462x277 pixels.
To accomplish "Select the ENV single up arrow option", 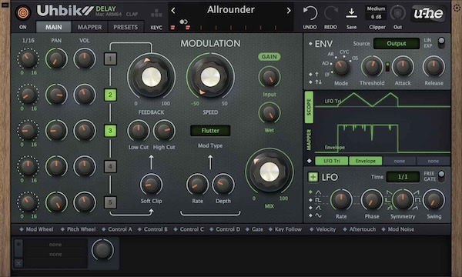I will 316,74.
